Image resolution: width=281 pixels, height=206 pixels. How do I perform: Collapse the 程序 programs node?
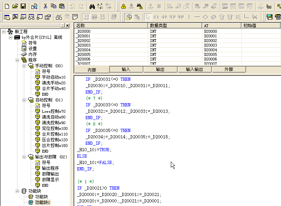pyautogui.click(x=17, y=60)
